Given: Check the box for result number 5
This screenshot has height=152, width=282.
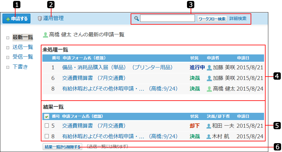Looking at the screenshot, I should [47, 126].
